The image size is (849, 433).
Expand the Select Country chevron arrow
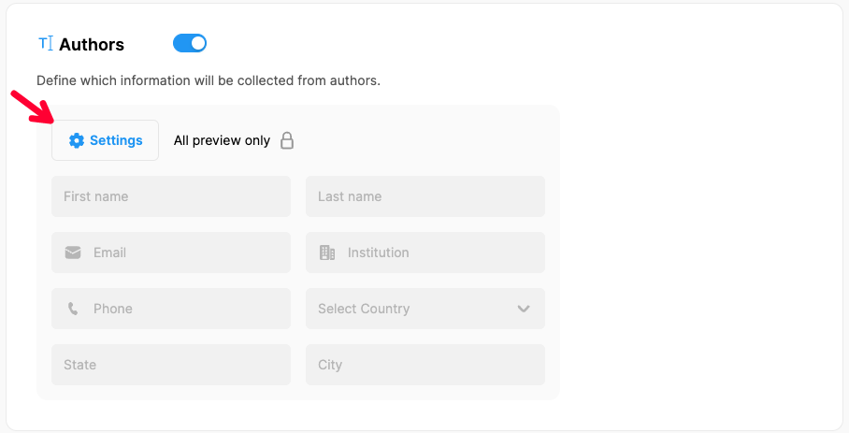(x=524, y=309)
